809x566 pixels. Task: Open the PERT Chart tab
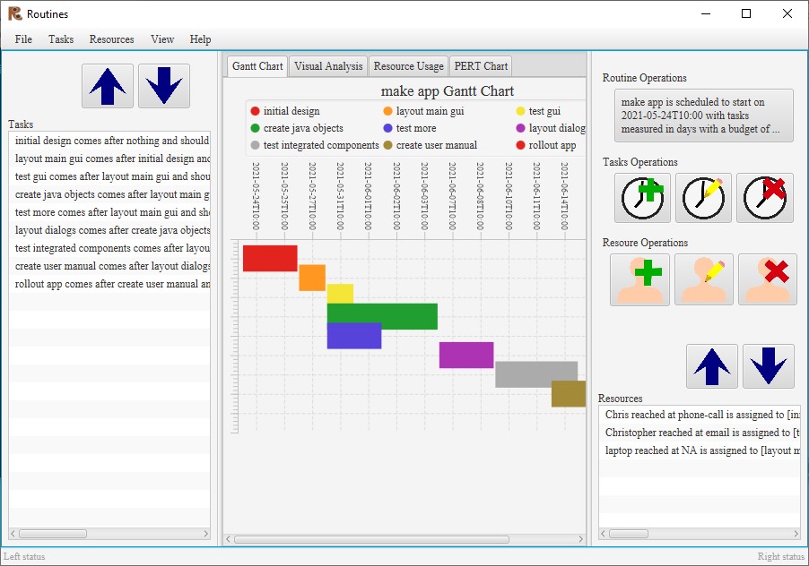[481, 65]
